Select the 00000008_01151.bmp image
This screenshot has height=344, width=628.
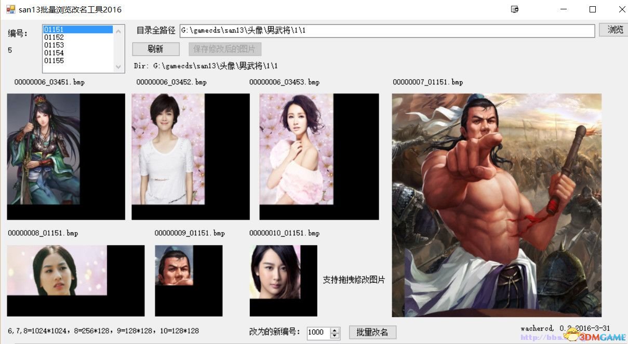pyautogui.click(x=76, y=280)
